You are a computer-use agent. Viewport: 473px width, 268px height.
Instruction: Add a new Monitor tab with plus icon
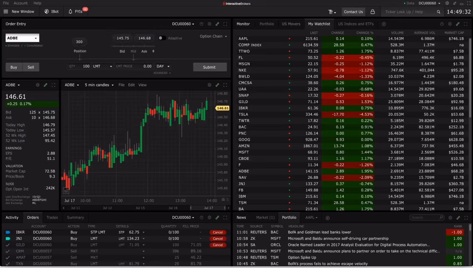pyautogui.click(x=384, y=24)
